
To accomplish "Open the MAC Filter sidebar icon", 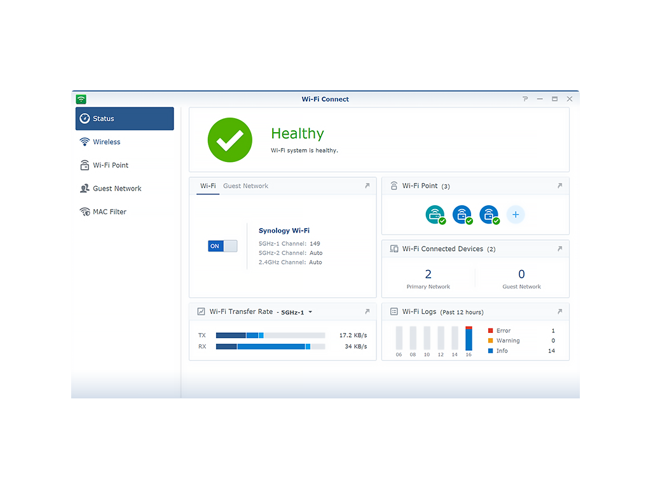I will click(x=85, y=212).
